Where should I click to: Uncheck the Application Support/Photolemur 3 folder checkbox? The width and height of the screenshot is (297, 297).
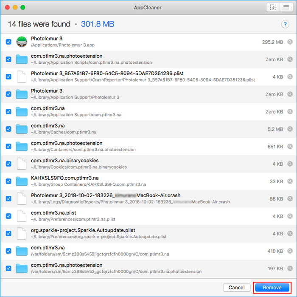point(8,94)
